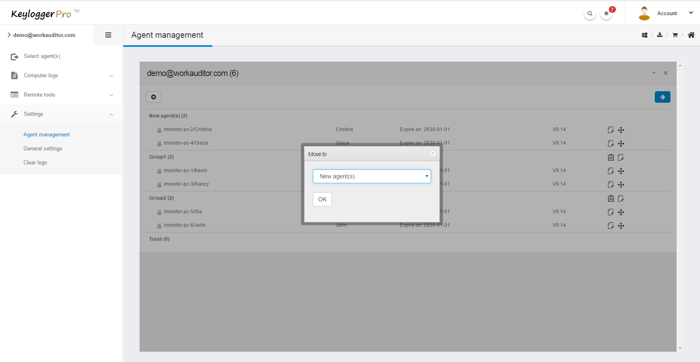700x362 pixels.
Task: Click the download icon in breadcrumb bar
Action: [x=660, y=35]
